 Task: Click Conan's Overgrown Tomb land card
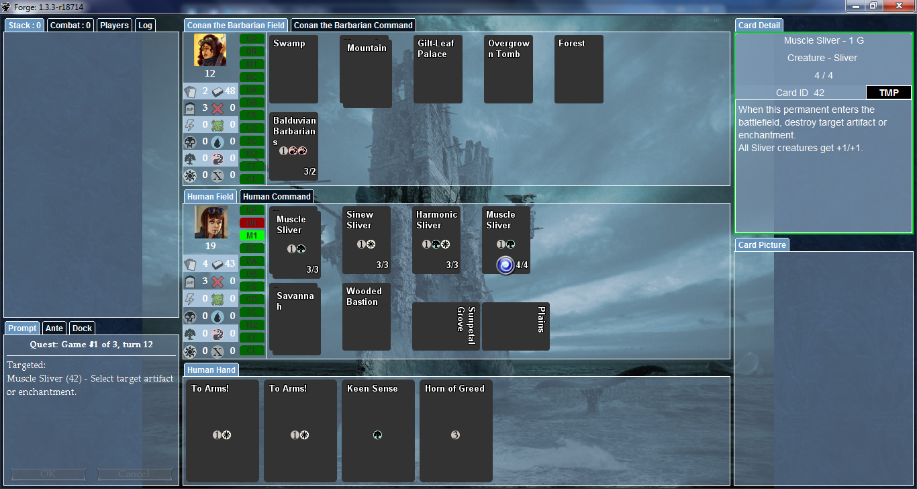[x=508, y=69]
